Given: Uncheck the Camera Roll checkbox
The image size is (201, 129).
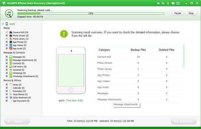Looking at the screenshot, I should (7, 32).
